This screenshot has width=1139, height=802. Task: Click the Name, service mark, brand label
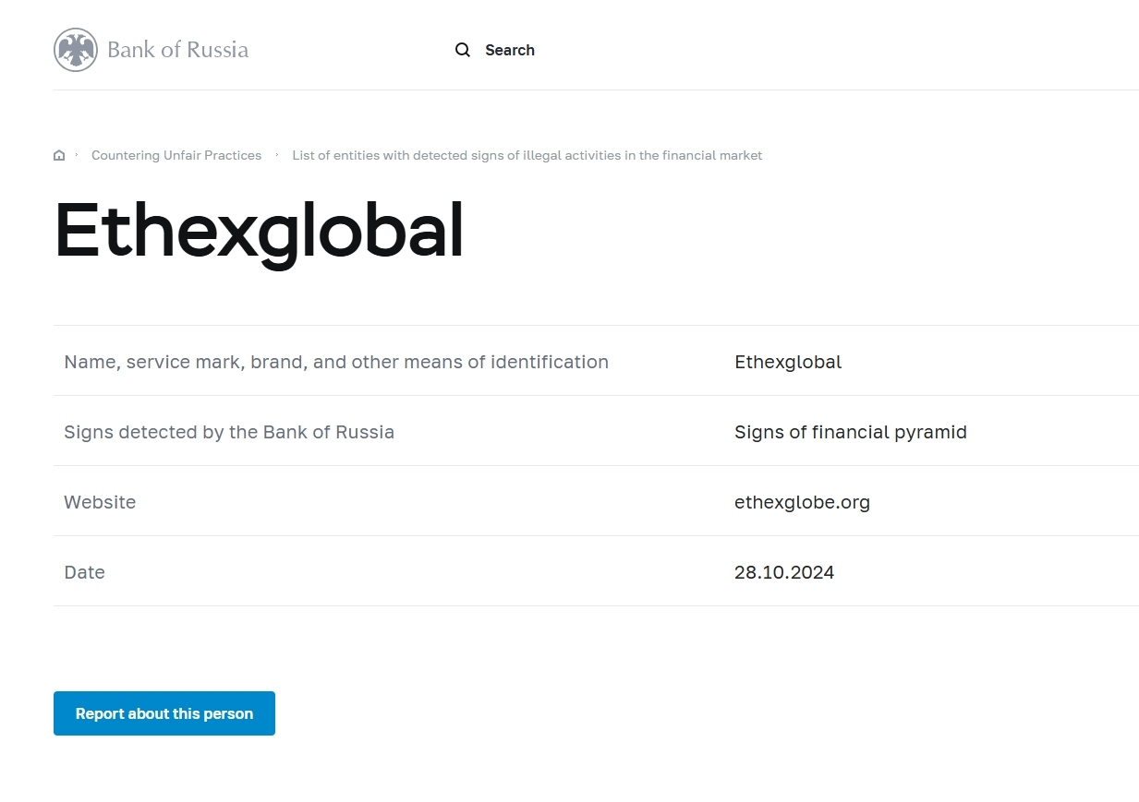336,362
